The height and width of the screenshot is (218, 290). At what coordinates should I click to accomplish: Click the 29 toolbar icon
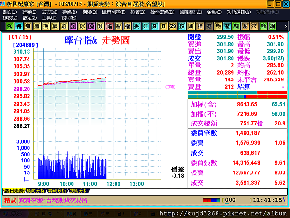tap(173, 26)
